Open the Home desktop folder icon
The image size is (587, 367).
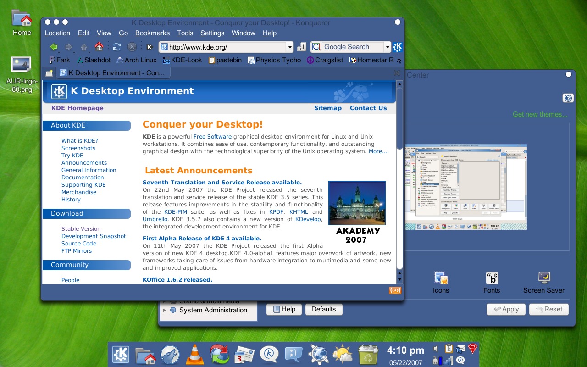click(x=22, y=23)
